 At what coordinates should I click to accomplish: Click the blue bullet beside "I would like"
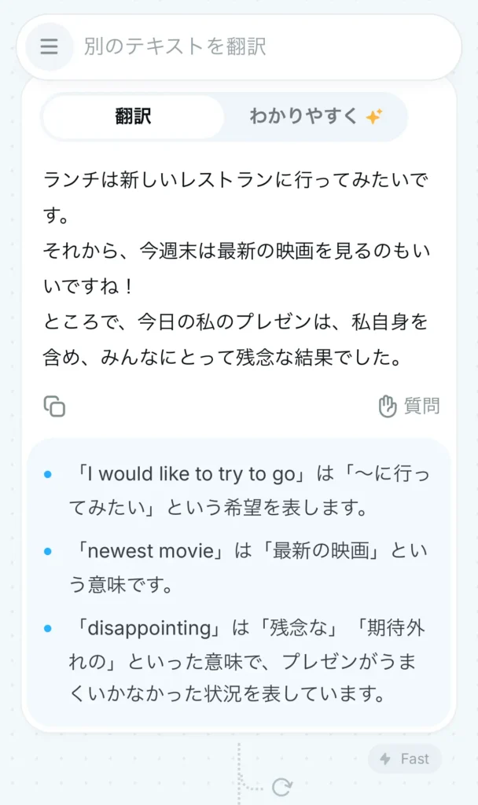click(x=48, y=474)
